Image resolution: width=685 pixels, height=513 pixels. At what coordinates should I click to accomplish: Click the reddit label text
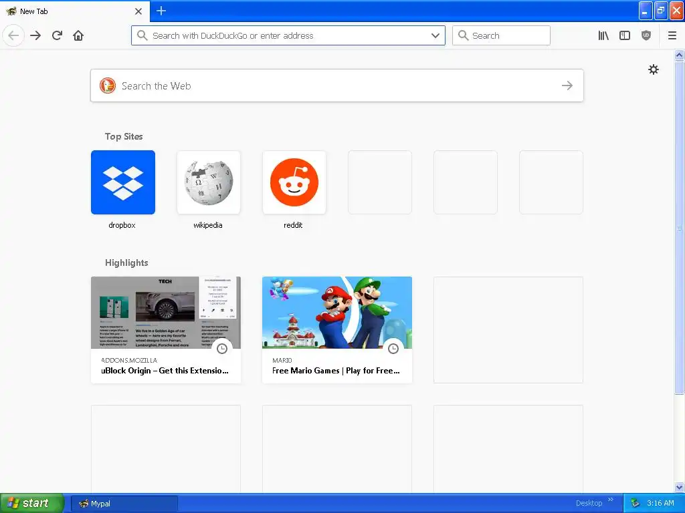pos(293,225)
